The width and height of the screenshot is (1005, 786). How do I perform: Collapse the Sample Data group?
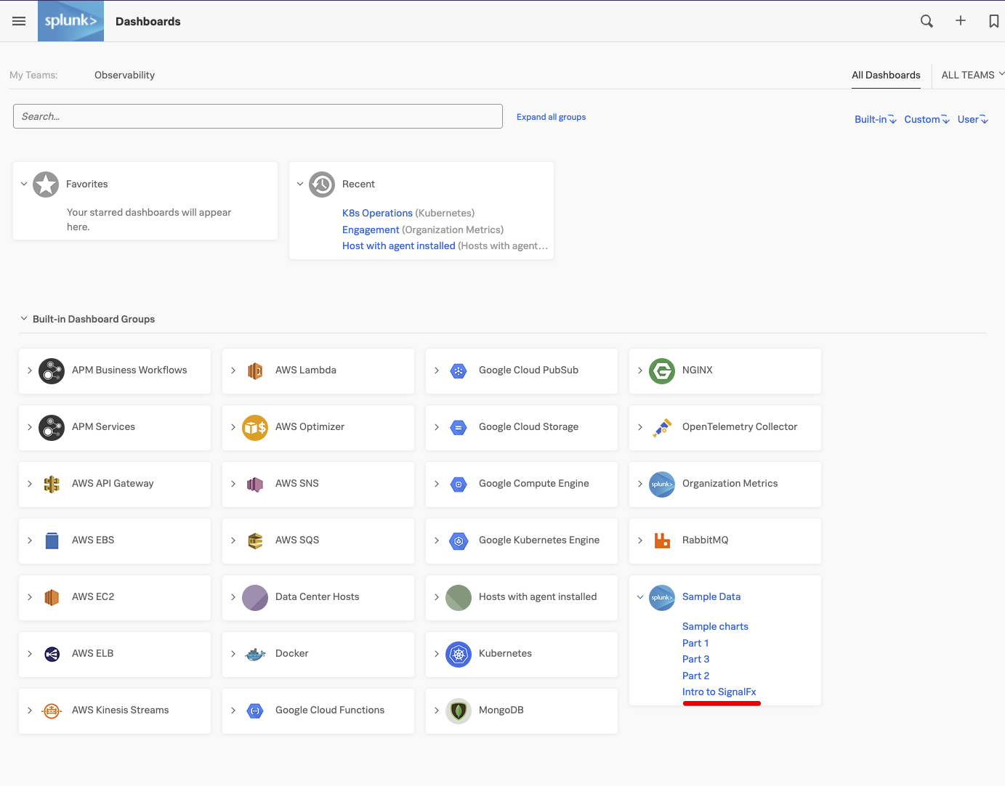[x=640, y=597]
